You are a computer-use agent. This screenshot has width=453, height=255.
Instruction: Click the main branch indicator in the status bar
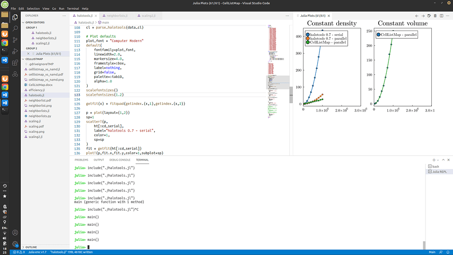pyautogui.click(x=432, y=252)
